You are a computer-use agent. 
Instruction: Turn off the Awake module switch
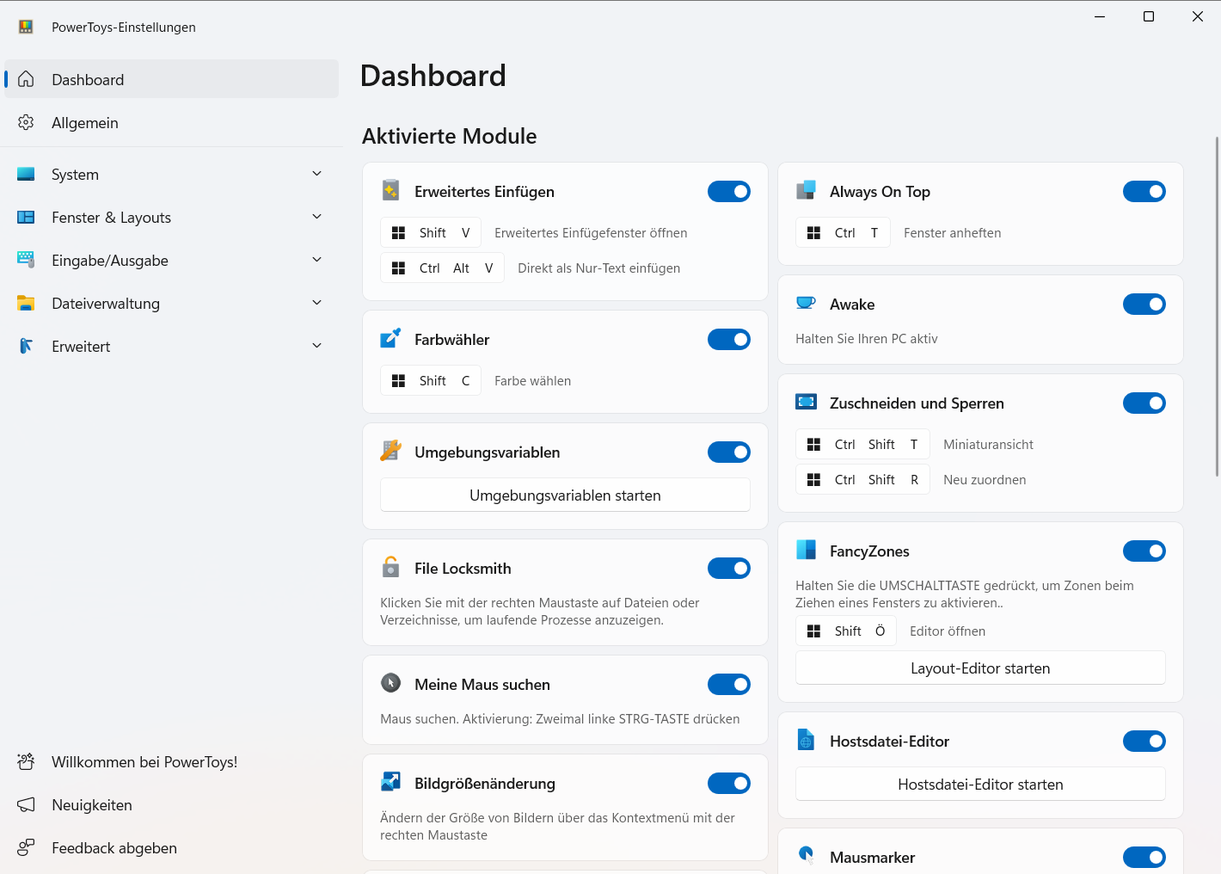point(1144,305)
